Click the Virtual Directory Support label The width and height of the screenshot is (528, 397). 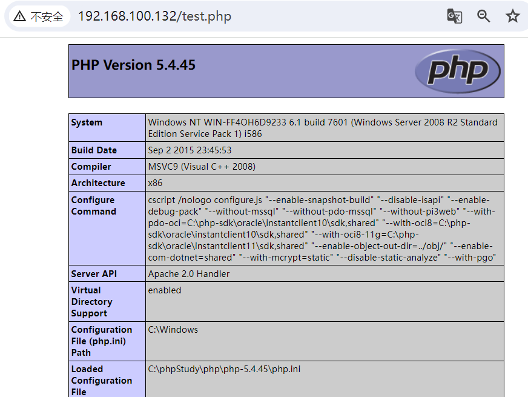(x=91, y=302)
